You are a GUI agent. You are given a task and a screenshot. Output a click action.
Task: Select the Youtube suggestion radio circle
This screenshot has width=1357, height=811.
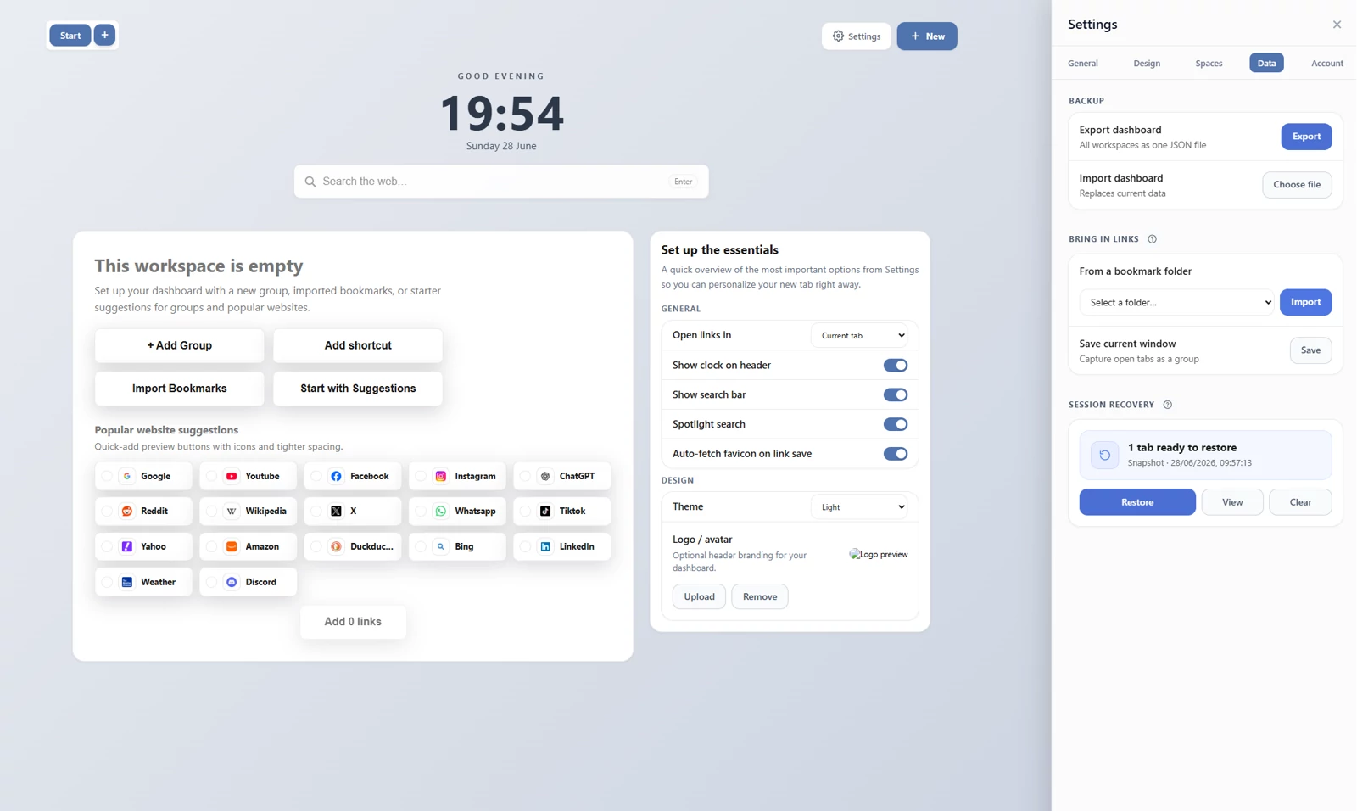pos(211,476)
